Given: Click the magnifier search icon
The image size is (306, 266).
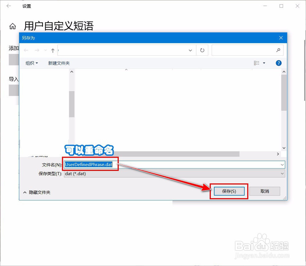Looking at the screenshot, I should (278, 50).
